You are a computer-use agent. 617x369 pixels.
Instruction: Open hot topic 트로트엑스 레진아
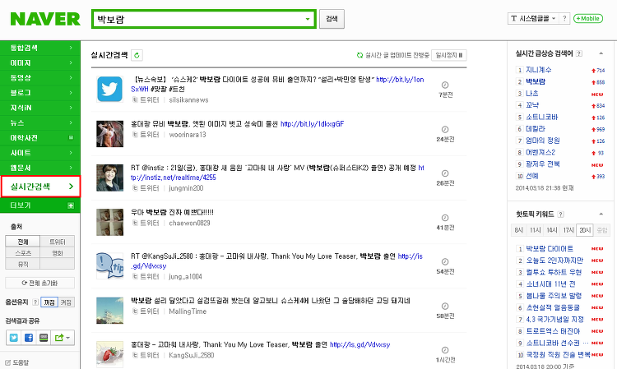click(x=553, y=331)
